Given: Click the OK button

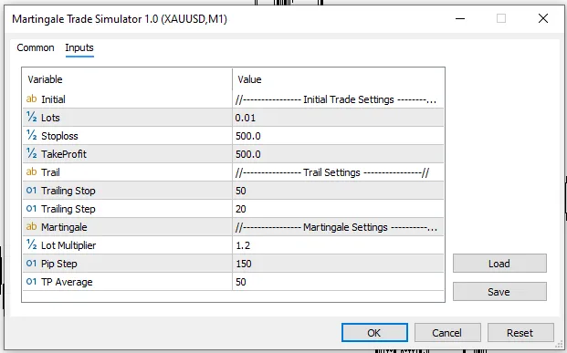Looking at the screenshot, I should pyautogui.click(x=374, y=332).
